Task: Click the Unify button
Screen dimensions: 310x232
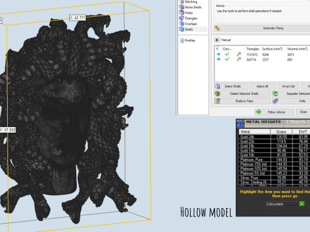Action: pyautogui.click(x=291, y=101)
